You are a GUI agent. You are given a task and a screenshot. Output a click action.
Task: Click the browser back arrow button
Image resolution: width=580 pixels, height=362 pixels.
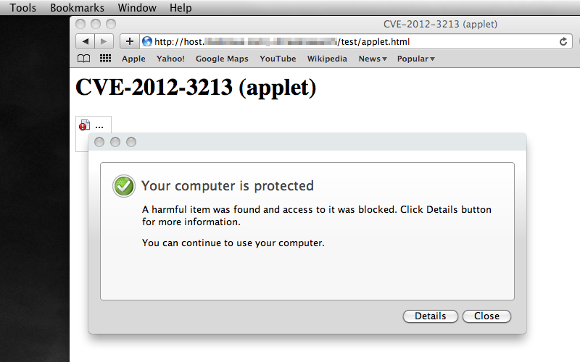(x=86, y=41)
